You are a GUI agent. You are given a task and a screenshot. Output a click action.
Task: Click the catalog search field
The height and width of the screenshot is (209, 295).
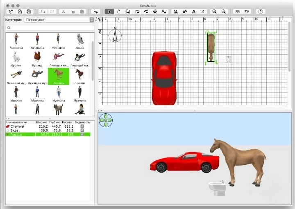click(x=49, y=28)
